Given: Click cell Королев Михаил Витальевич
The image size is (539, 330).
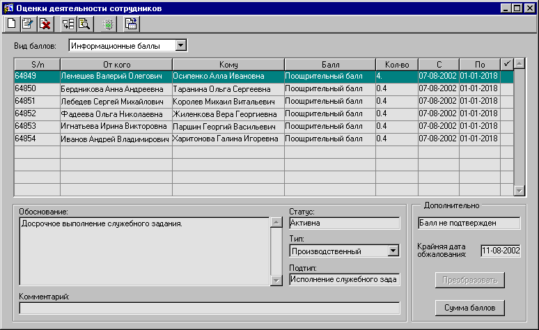Looking at the screenshot, I should tap(228, 102).
